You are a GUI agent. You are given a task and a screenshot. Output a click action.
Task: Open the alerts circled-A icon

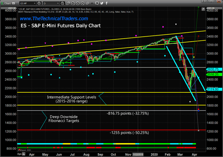(83, 3)
